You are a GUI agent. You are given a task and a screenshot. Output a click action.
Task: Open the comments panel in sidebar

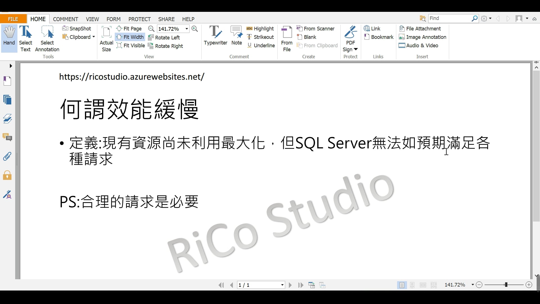(x=7, y=137)
